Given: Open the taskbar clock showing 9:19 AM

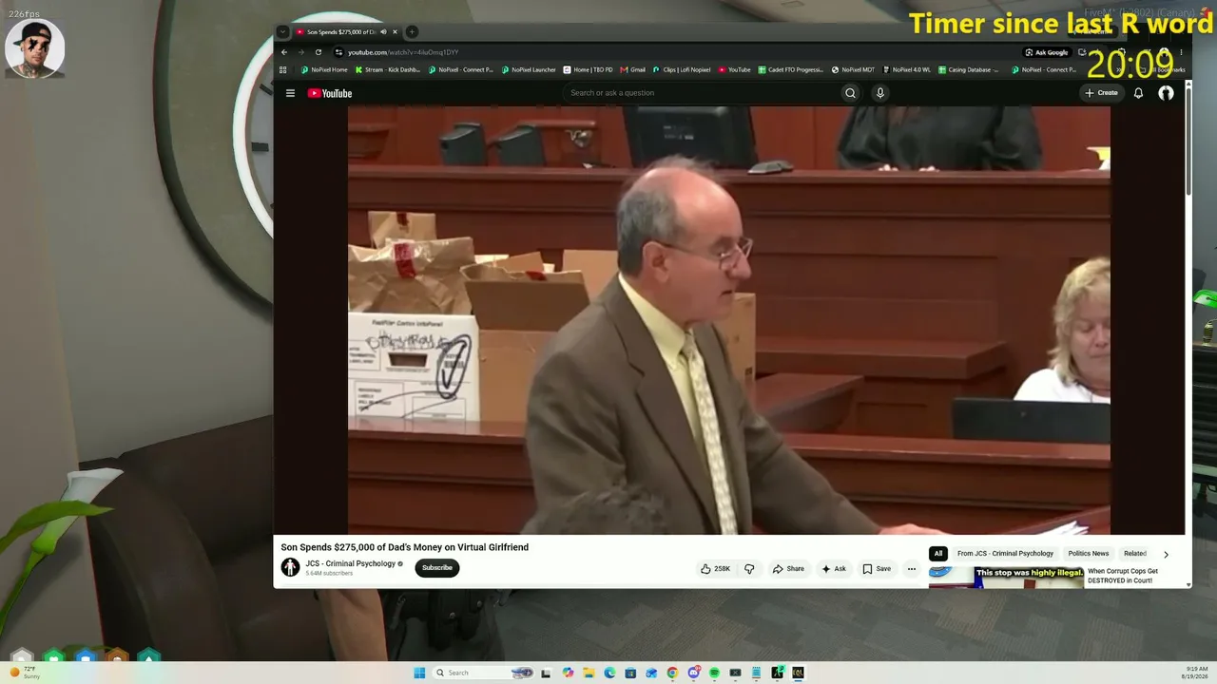Looking at the screenshot, I should coord(1196,673).
